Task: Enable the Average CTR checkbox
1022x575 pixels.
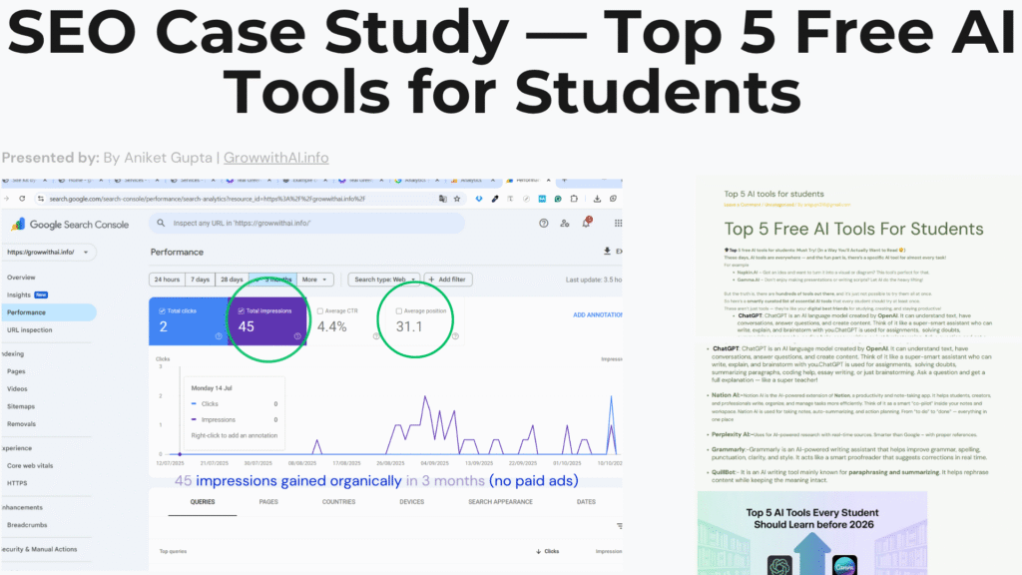Action: pos(322,310)
